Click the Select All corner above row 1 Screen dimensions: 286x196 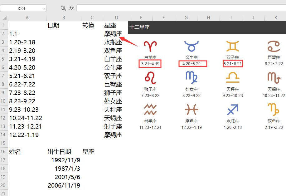[x=4, y=18]
